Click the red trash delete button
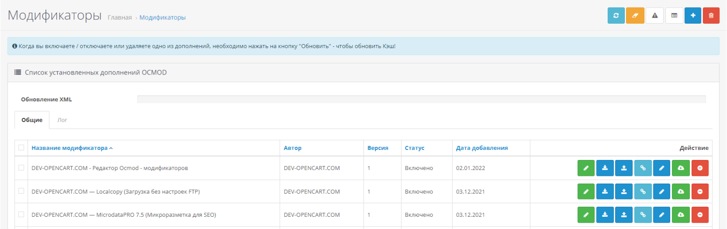Viewport: 727px width, 229px height. tap(711, 15)
